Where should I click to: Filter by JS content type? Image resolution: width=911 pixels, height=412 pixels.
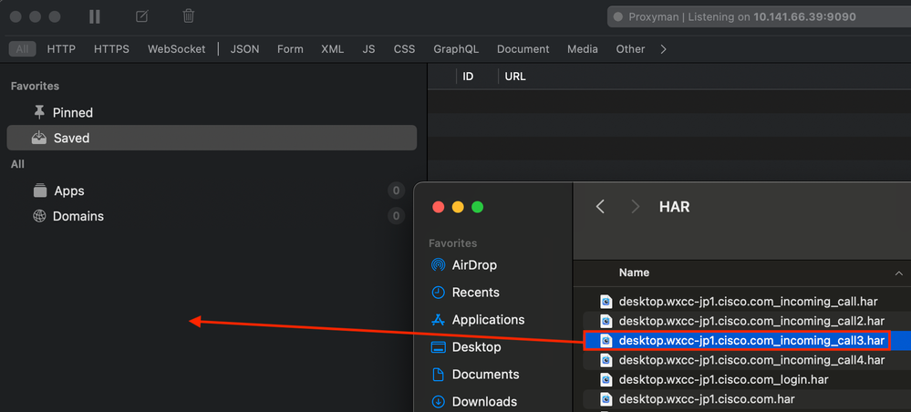click(368, 49)
